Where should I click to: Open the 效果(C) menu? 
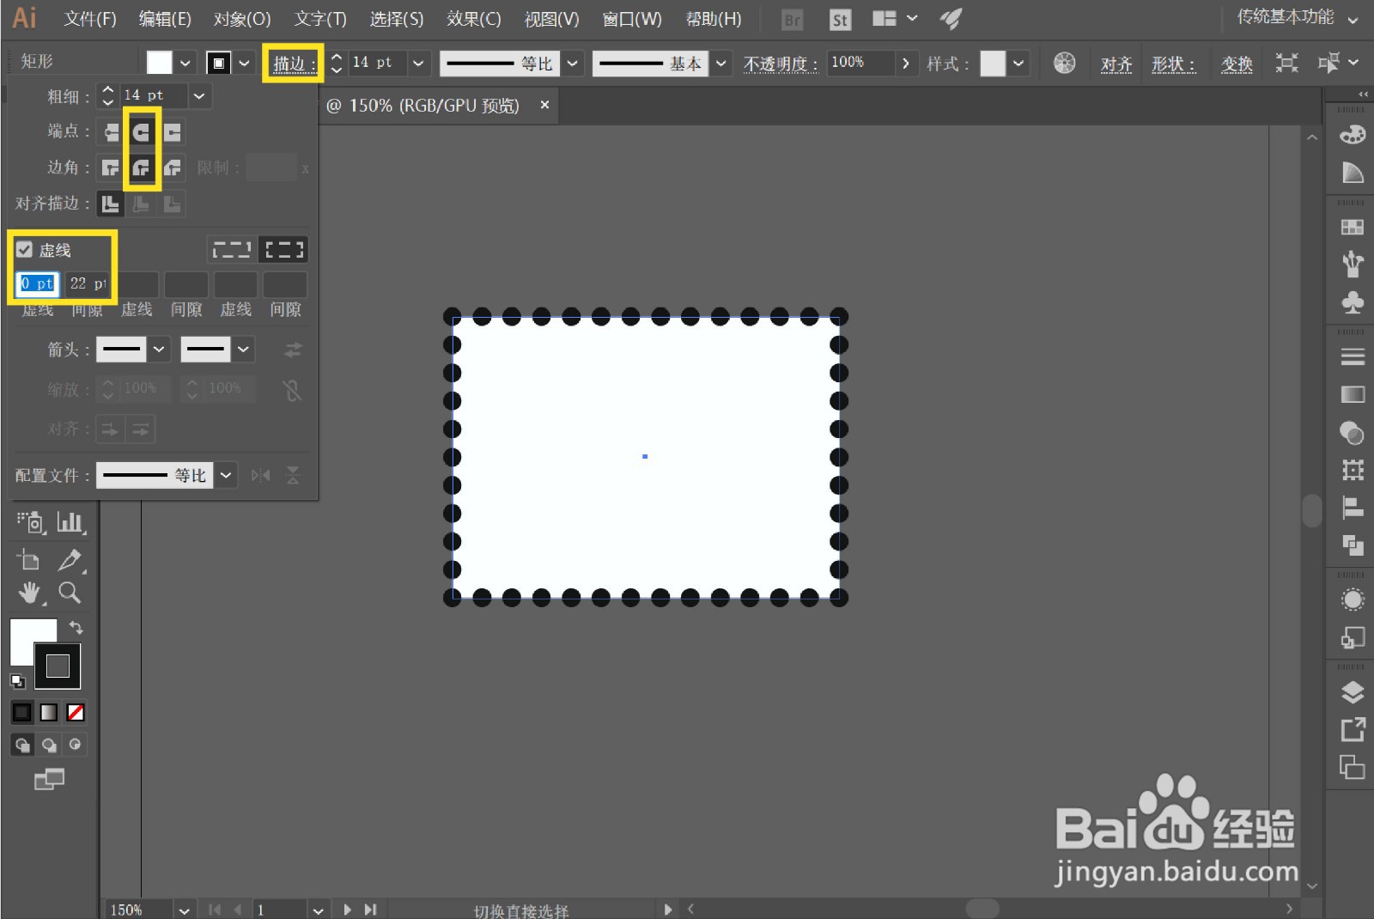[x=473, y=19]
